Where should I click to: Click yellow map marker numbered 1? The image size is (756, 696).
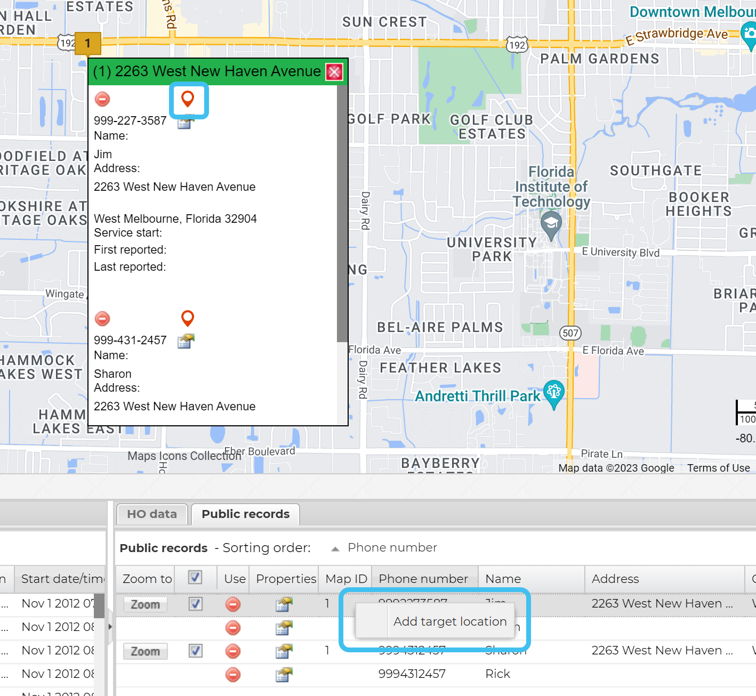tap(88, 44)
